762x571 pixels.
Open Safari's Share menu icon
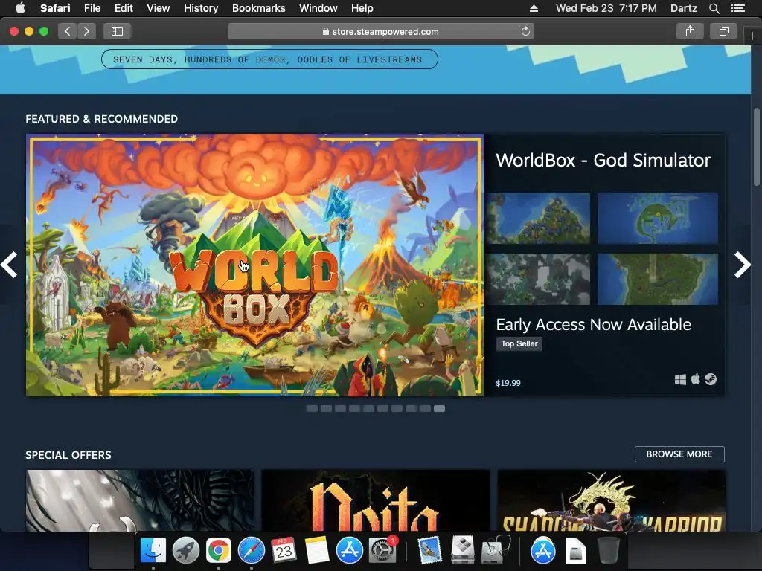pos(690,31)
